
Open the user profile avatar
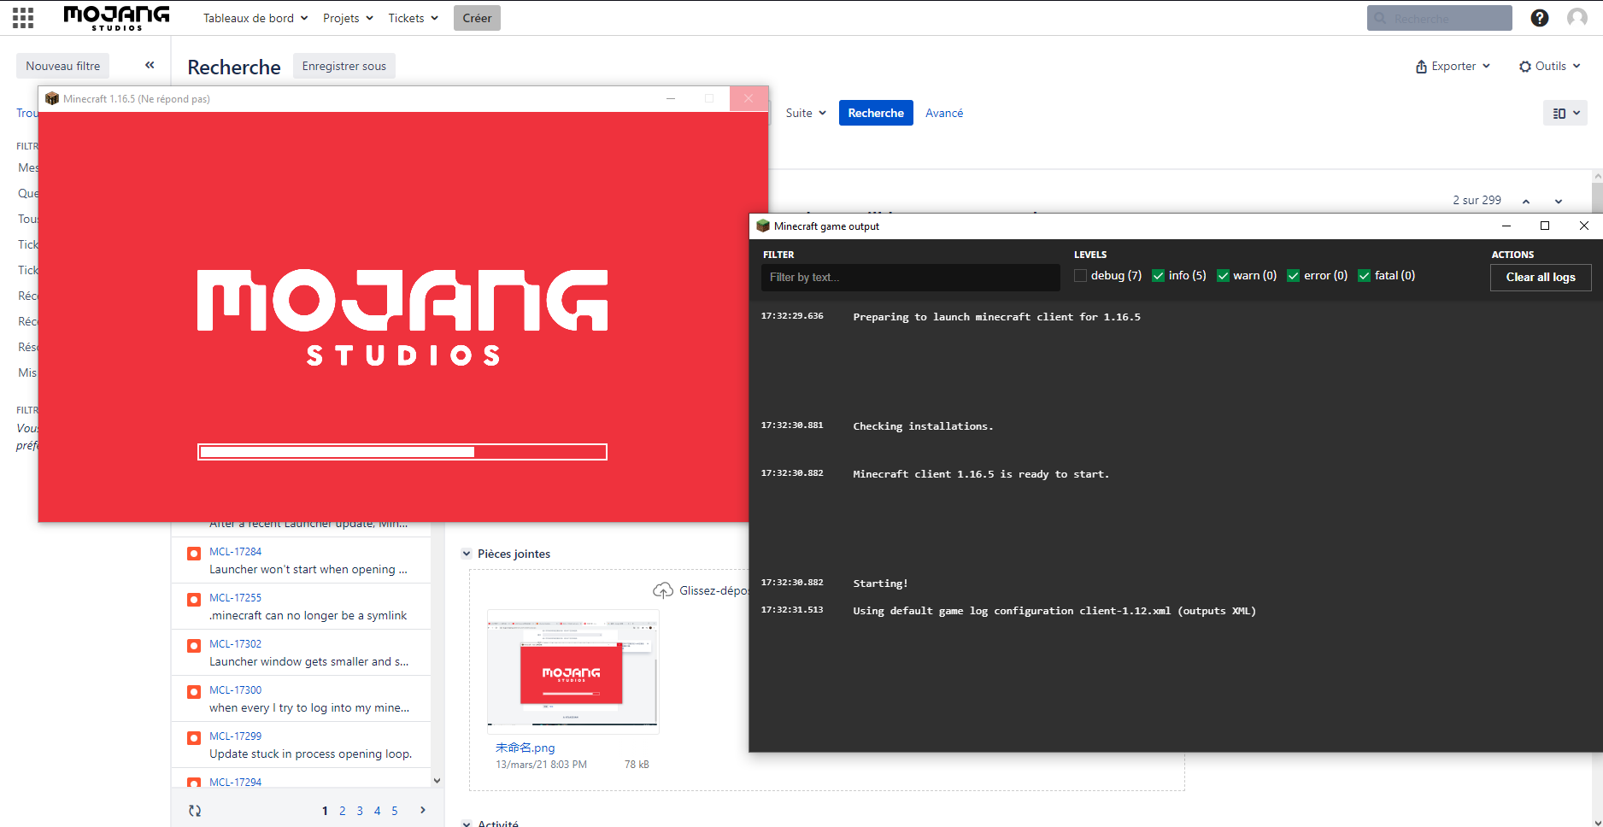(x=1577, y=18)
